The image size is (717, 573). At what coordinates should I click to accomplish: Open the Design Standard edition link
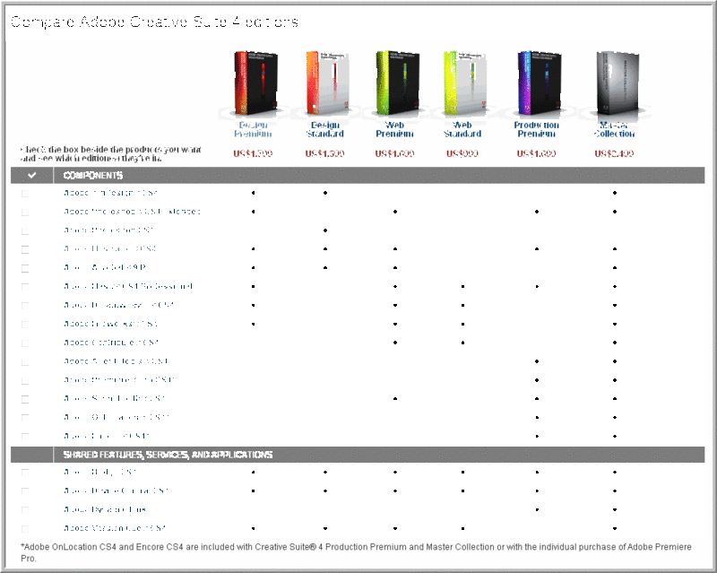[325, 129]
